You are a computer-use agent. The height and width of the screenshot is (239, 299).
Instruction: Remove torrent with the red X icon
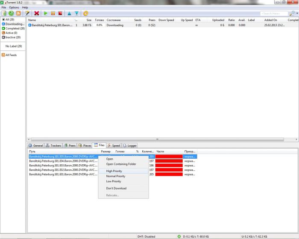pos(37,14)
